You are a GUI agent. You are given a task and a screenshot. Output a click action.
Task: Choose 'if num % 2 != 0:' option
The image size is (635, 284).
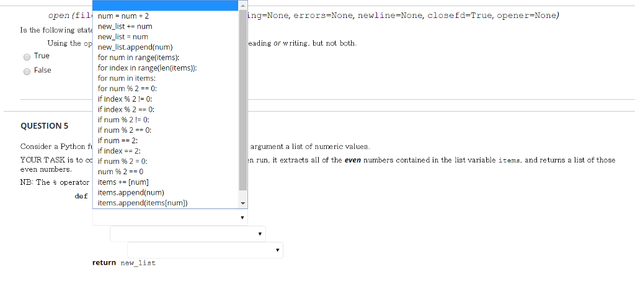tap(166, 120)
